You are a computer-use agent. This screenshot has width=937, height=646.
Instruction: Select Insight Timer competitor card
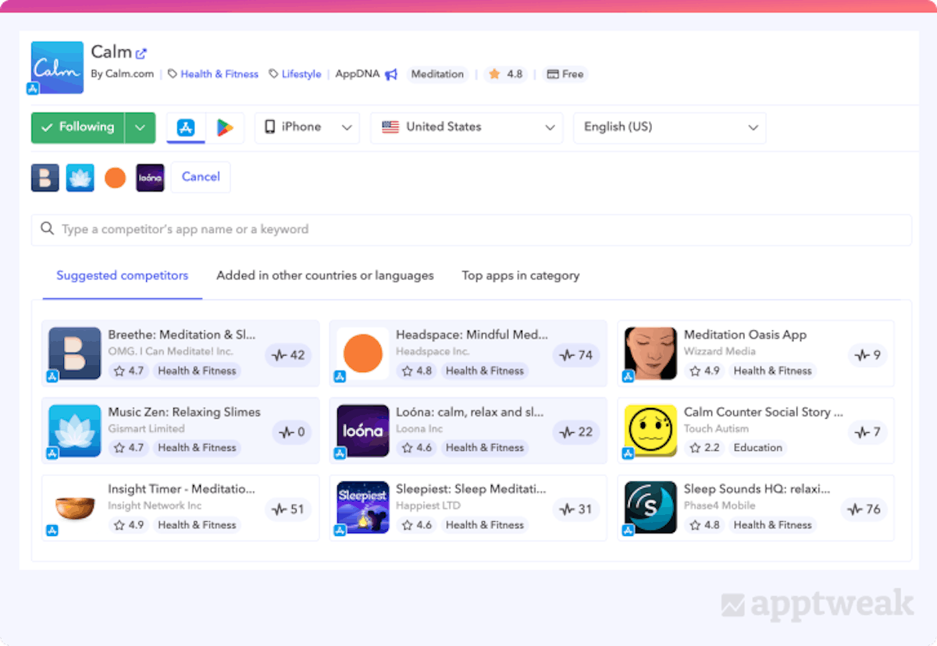180,508
